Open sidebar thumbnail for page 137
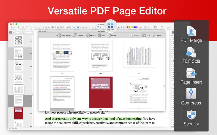This screenshot has height=135, width=217. coord(19,41)
